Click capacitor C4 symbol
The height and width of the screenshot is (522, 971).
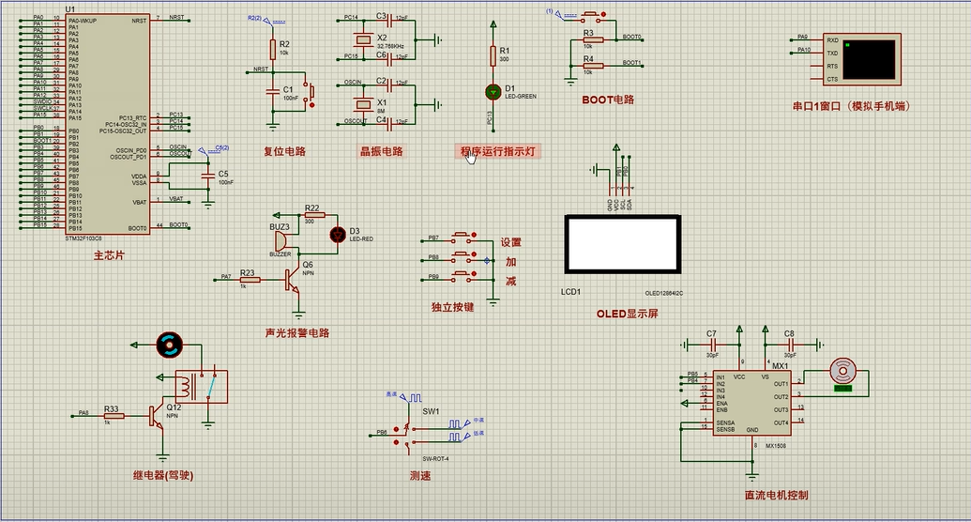point(389,124)
